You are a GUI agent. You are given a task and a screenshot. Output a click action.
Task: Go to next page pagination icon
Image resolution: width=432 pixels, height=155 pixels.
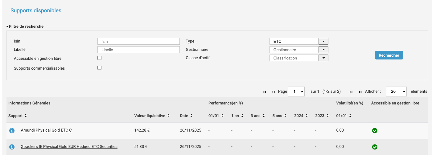[x=351, y=92]
